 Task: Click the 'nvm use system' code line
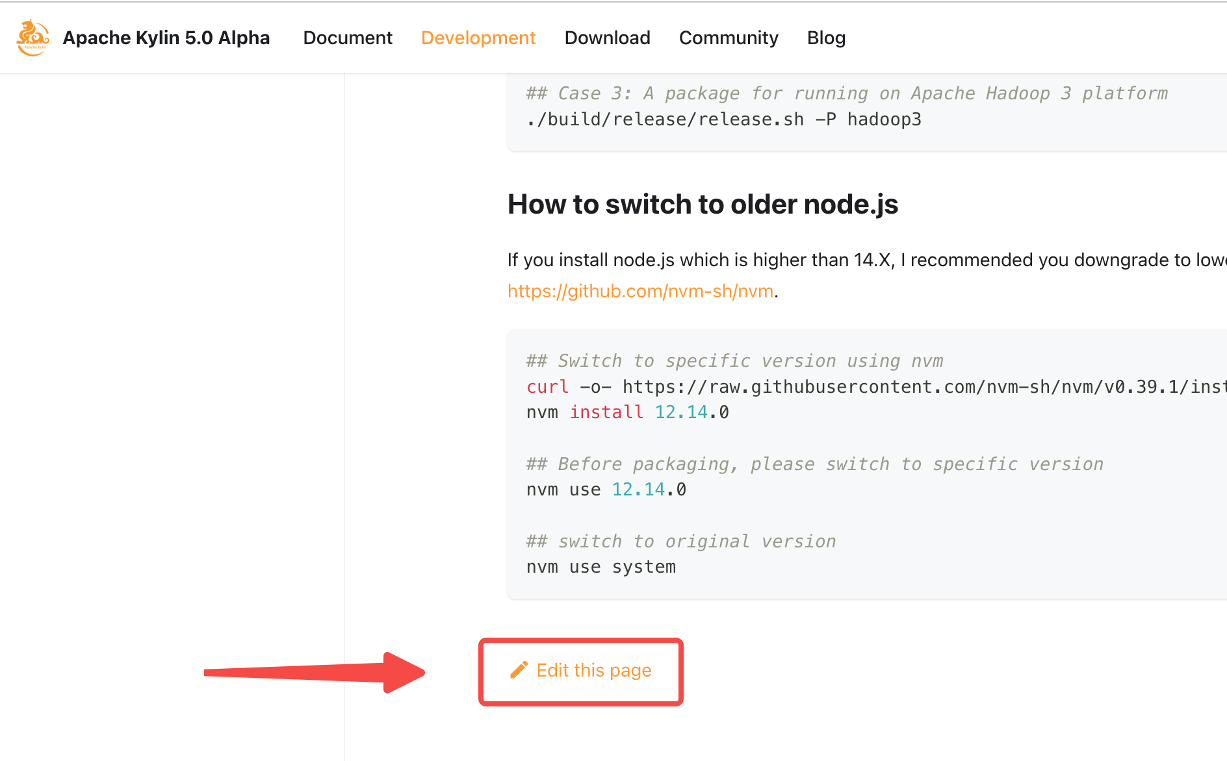click(x=601, y=567)
